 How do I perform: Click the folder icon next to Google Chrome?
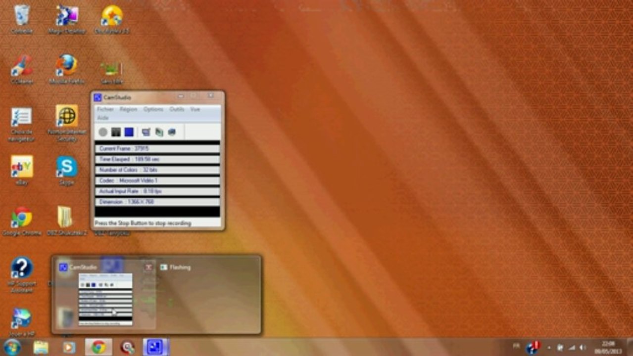(x=65, y=221)
